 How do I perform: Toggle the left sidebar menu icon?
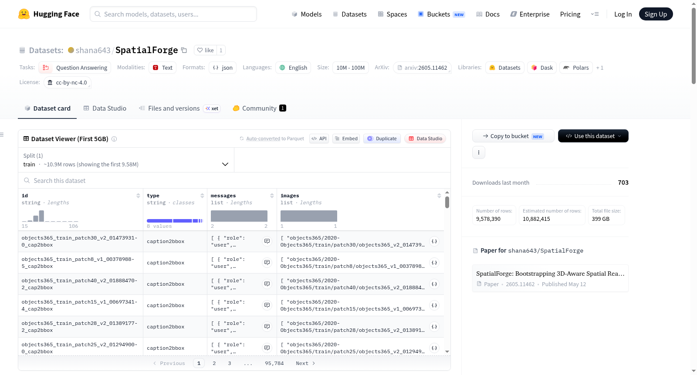(x=2, y=135)
